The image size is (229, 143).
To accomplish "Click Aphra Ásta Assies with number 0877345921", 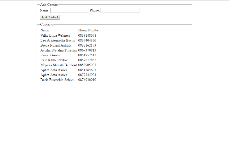I will point(54,75).
